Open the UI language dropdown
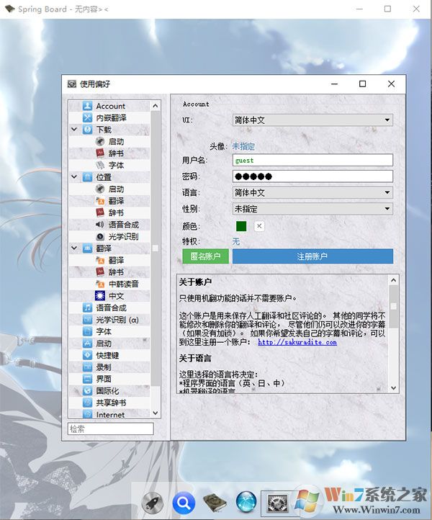Screen dimensions: 432x520 (312, 120)
